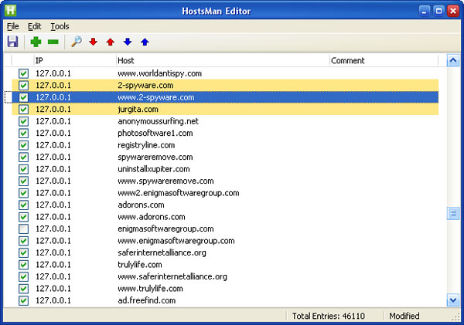This screenshot has width=464, height=325.
Task: Toggle adorons.com entry checkbox
Action: click(23, 205)
